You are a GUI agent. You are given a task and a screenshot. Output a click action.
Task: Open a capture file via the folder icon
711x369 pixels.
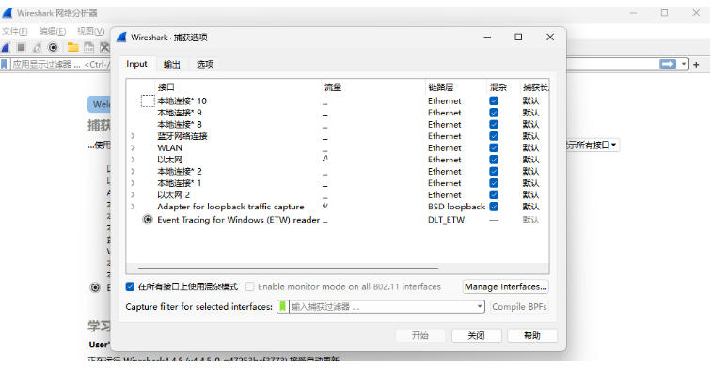73,47
